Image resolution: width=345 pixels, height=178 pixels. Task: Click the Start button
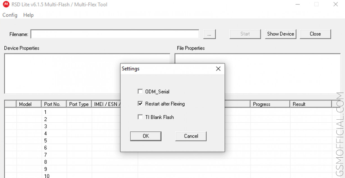tap(245, 34)
